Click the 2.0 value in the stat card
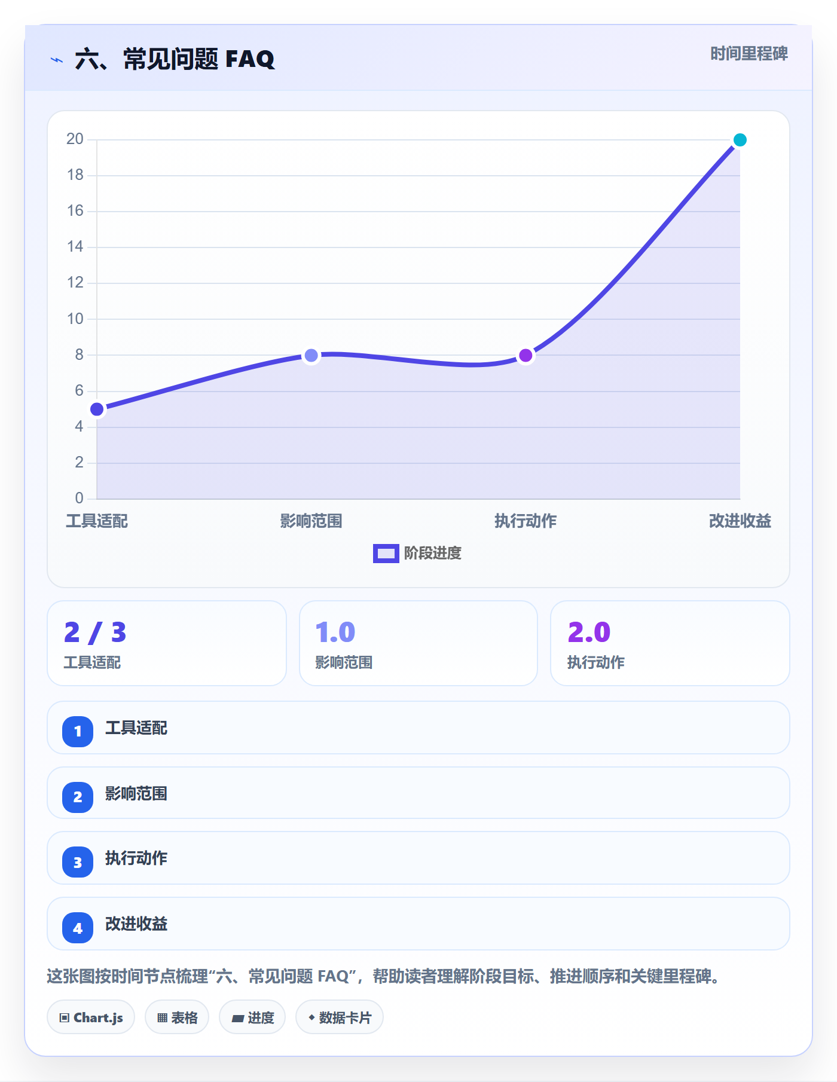837x1082 pixels. [x=589, y=632]
